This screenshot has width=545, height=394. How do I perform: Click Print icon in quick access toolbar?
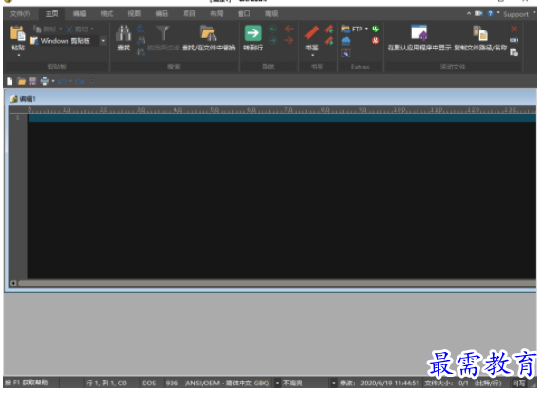45,82
